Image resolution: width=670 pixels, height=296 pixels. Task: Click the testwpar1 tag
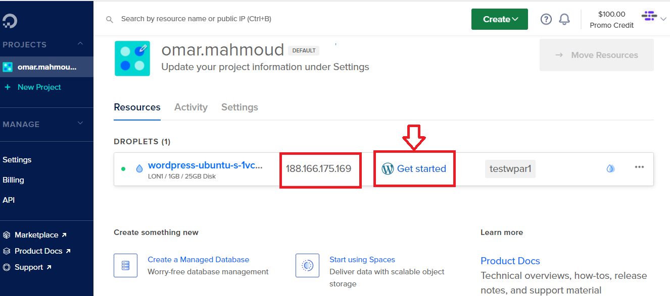pyautogui.click(x=510, y=169)
